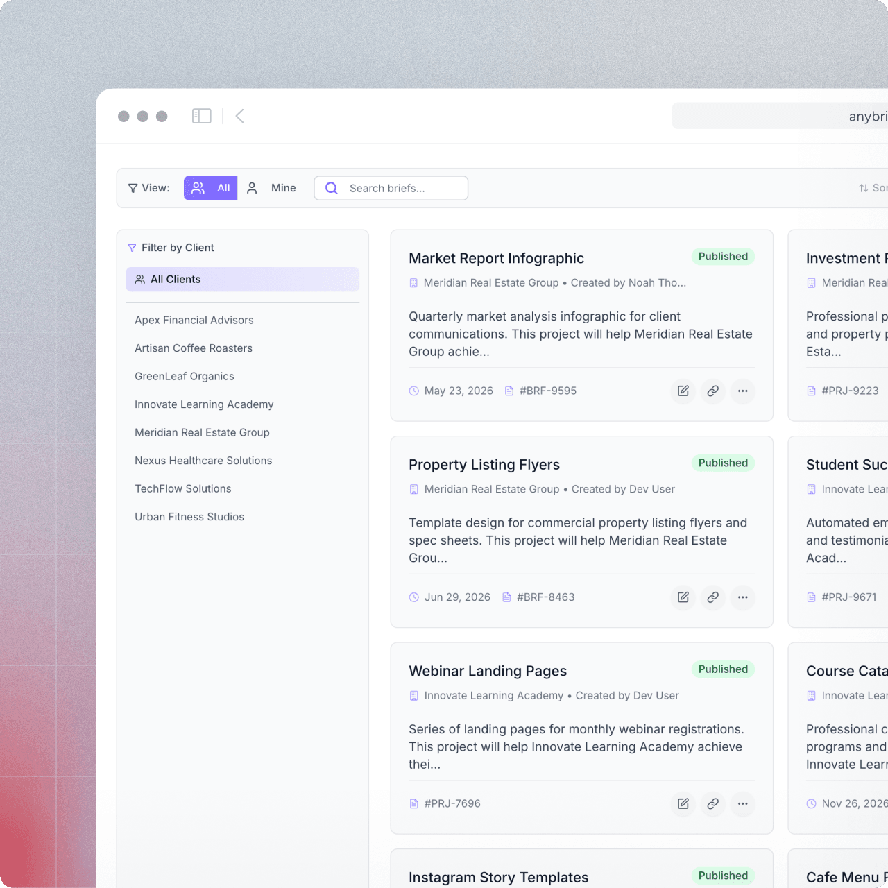Switch view to Mine
The width and height of the screenshot is (888, 888).
pos(272,187)
